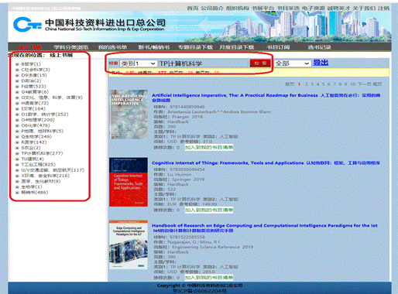Screen dimensions: 398x294
Task: Go to results page 5
Action: tap(324, 84)
